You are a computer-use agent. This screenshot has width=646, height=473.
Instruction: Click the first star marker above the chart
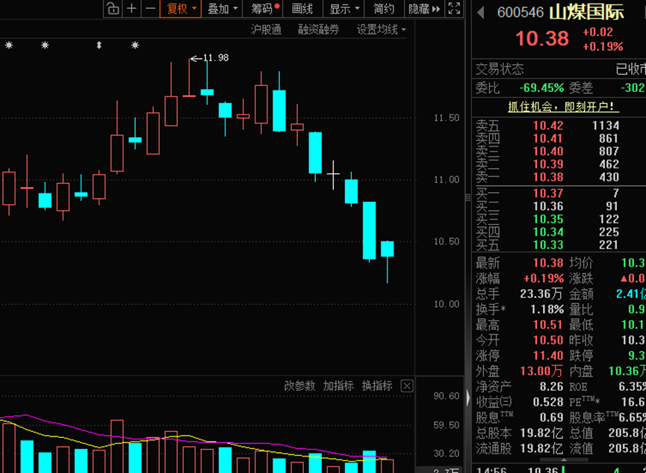(x=9, y=46)
